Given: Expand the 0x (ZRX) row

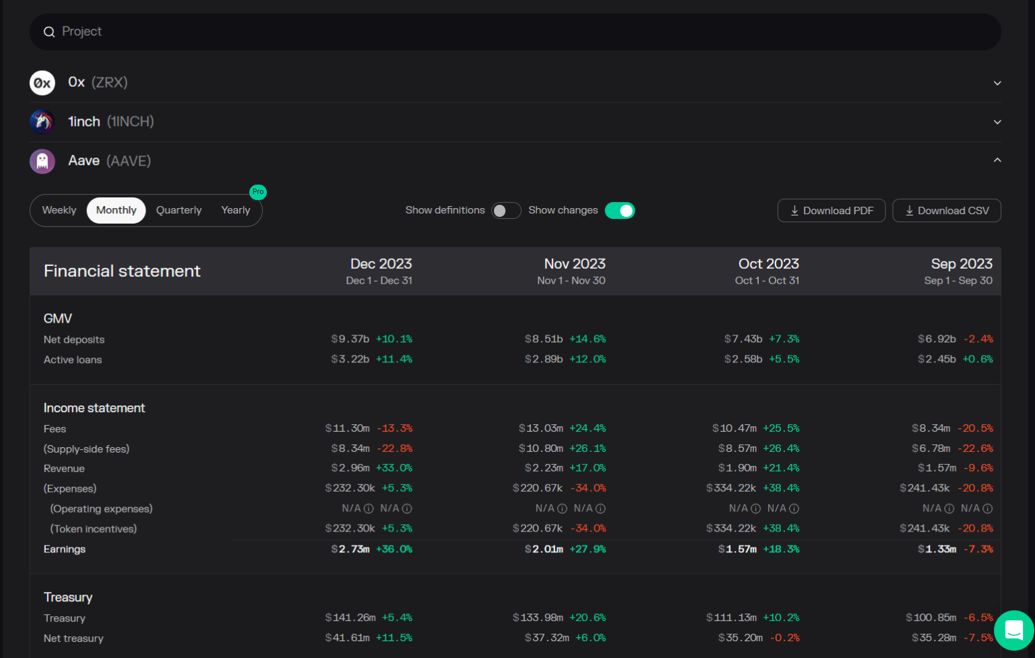Looking at the screenshot, I should (997, 82).
